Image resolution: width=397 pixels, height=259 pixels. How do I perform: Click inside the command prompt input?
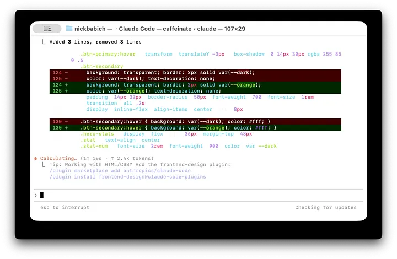point(198,195)
